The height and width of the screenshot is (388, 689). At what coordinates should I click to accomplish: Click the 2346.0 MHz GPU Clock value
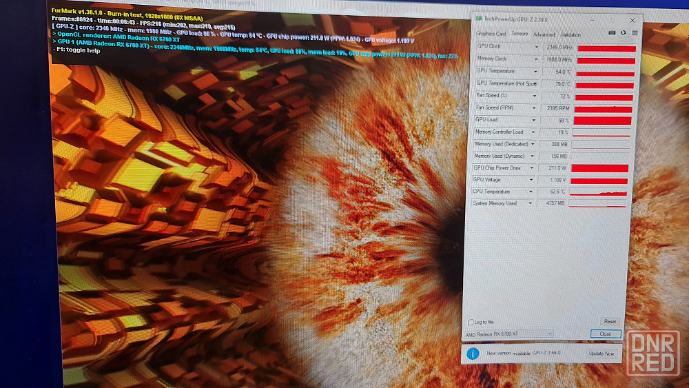[559, 48]
